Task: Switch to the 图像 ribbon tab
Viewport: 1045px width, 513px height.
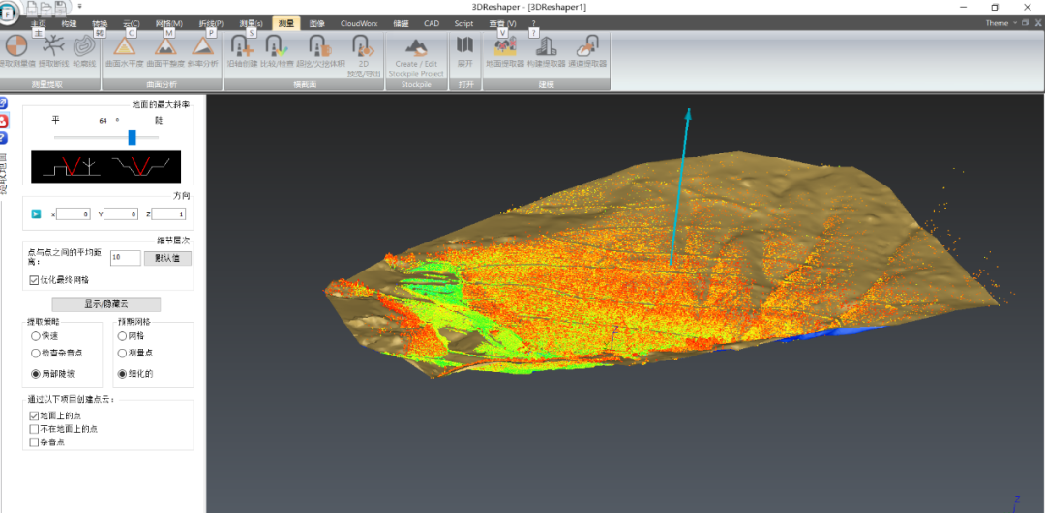Action: (317, 23)
